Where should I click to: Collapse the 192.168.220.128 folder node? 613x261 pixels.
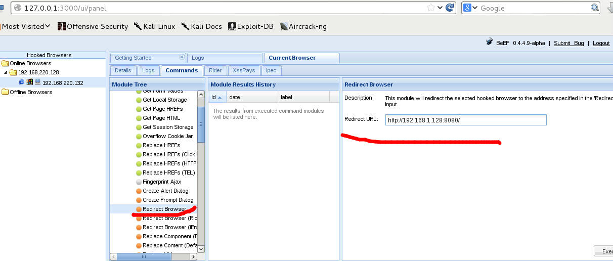click(7, 73)
